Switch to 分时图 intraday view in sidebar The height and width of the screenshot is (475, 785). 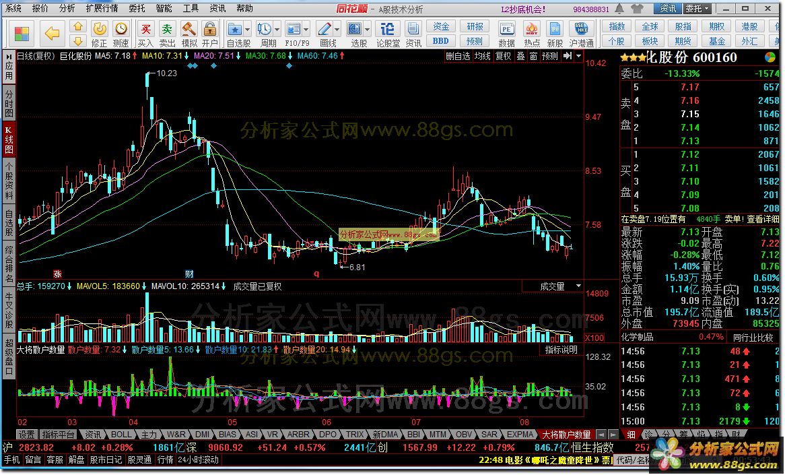9,103
